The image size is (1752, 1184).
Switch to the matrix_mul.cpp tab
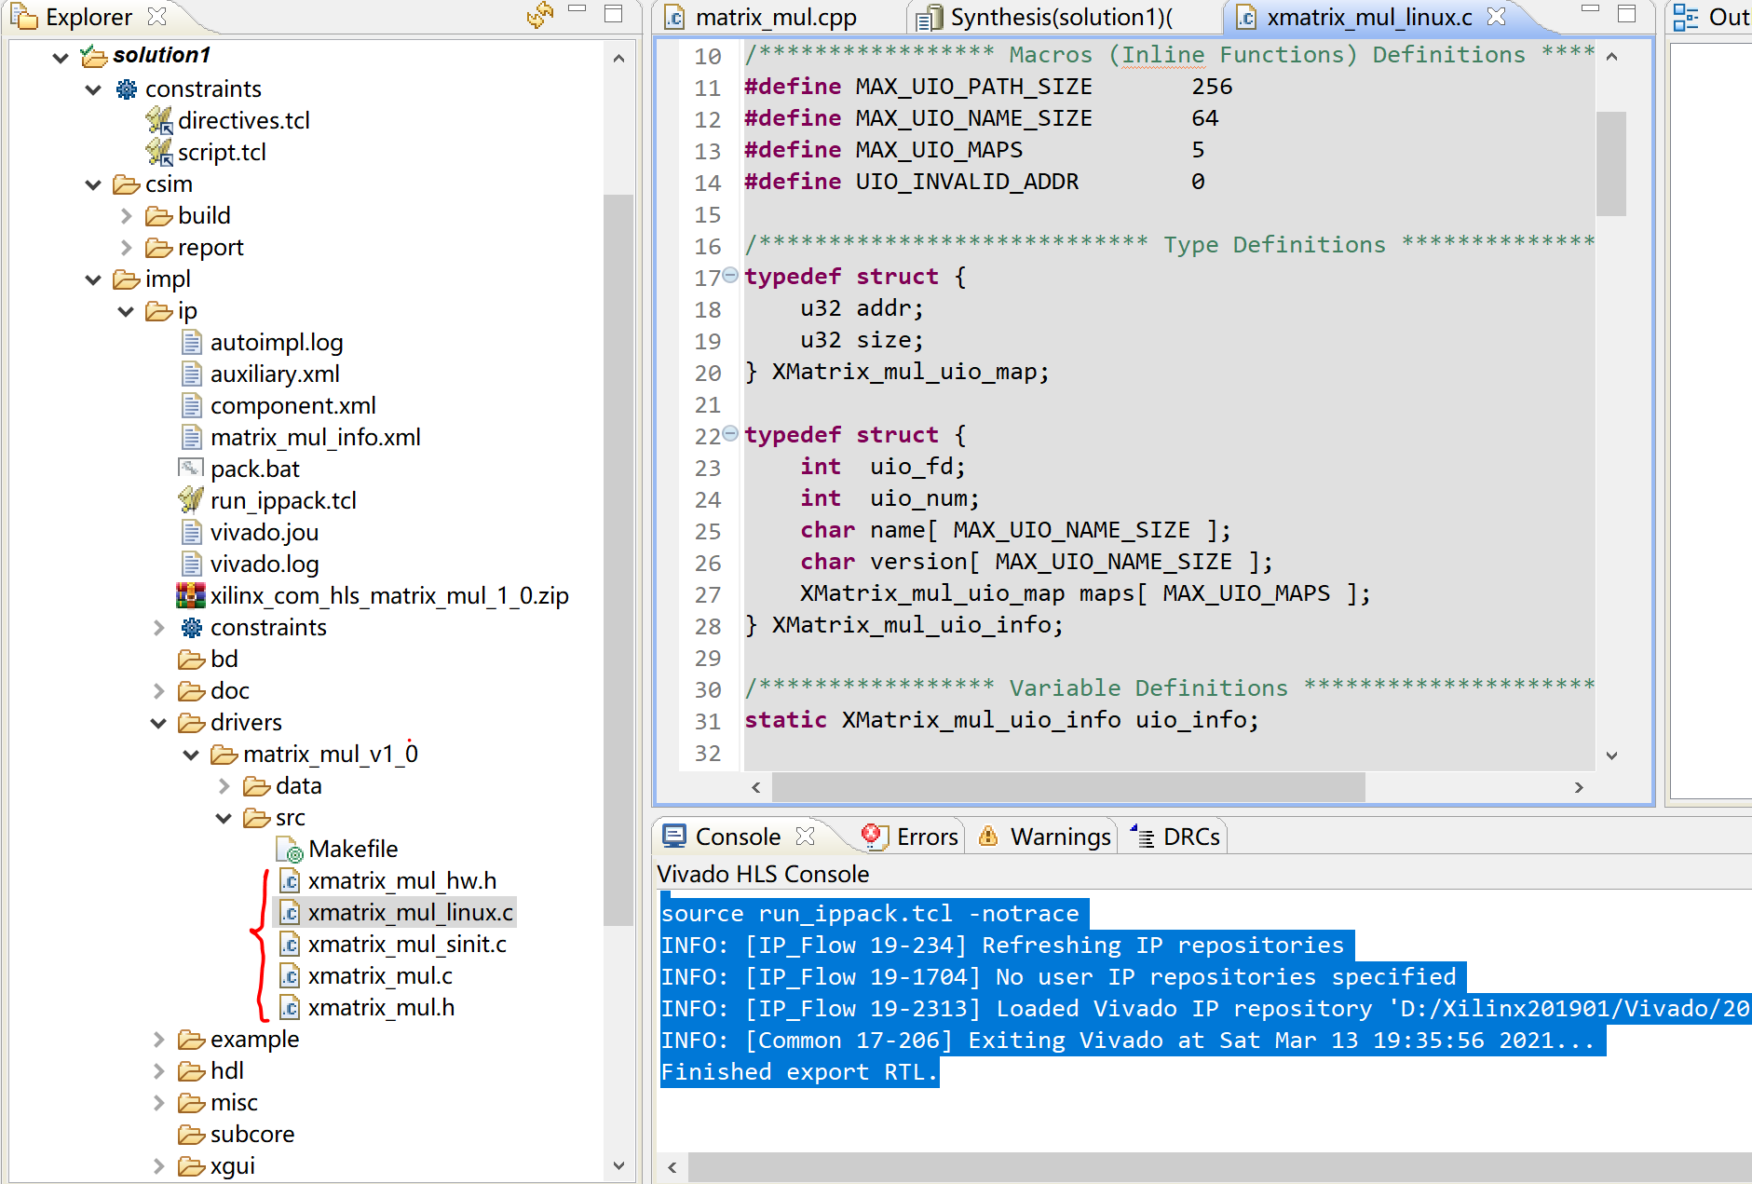pos(775,17)
